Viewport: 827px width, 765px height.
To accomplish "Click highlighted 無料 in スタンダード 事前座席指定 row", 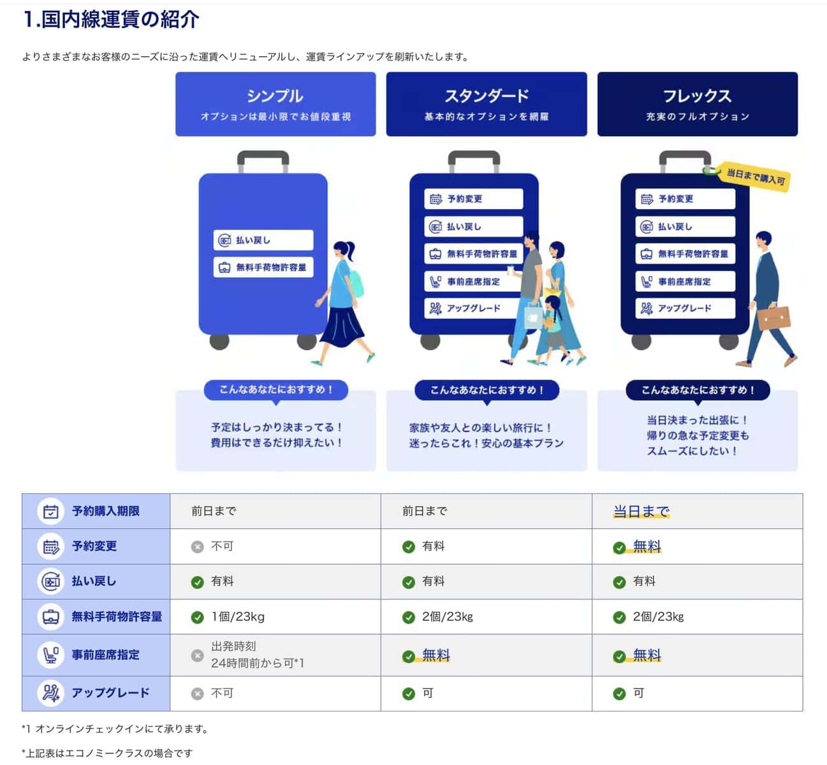I will point(436,655).
